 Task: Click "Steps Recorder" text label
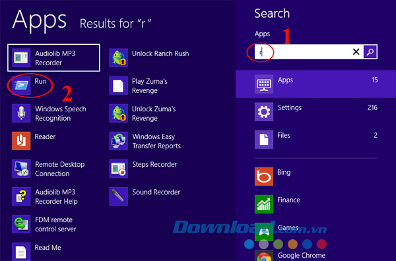pos(154,165)
